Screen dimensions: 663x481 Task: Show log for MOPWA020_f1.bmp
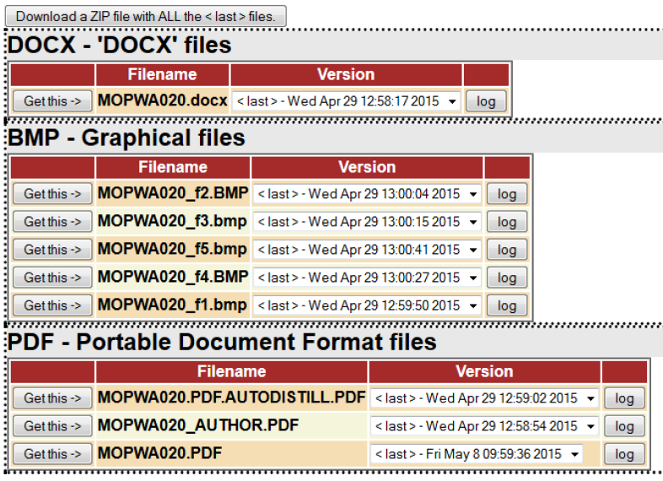(506, 305)
